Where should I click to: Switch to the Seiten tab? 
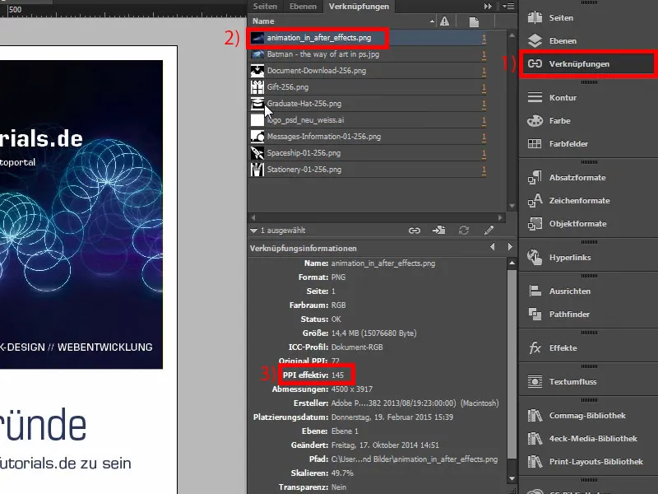[x=265, y=7]
